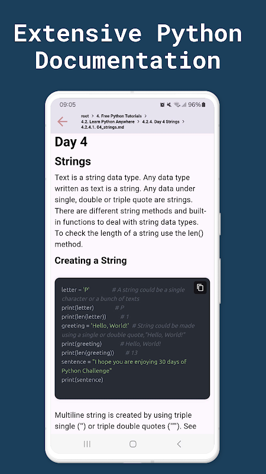The image size is (266, 474).
Task: Tap the 'Creating a String' heading
Action: tap(90, 261)
